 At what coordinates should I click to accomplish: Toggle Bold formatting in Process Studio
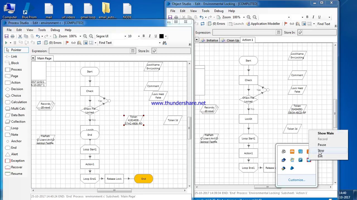pos(144,36)
